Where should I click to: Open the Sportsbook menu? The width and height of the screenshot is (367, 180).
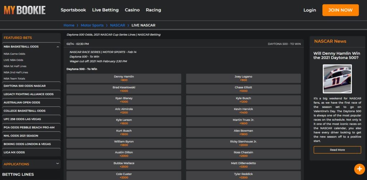tap(73, 10)
